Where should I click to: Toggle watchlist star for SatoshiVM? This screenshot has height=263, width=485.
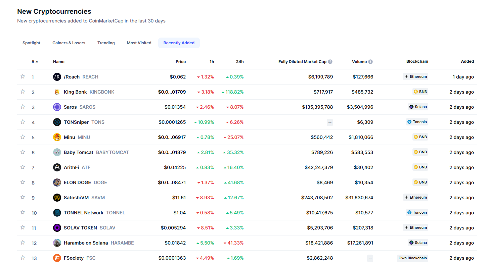click(23, 197)
